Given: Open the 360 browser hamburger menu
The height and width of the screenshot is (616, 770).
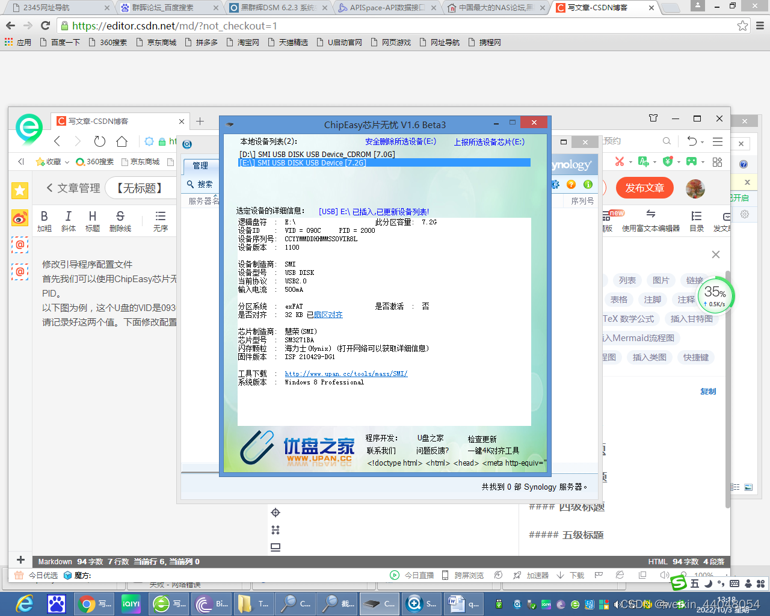Looking at the screenshot, I should pos(718,141).
